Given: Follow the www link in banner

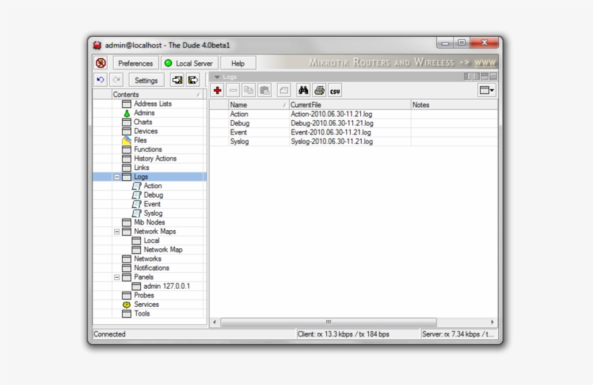Looking at the screenshot, I should coord(485,62).
